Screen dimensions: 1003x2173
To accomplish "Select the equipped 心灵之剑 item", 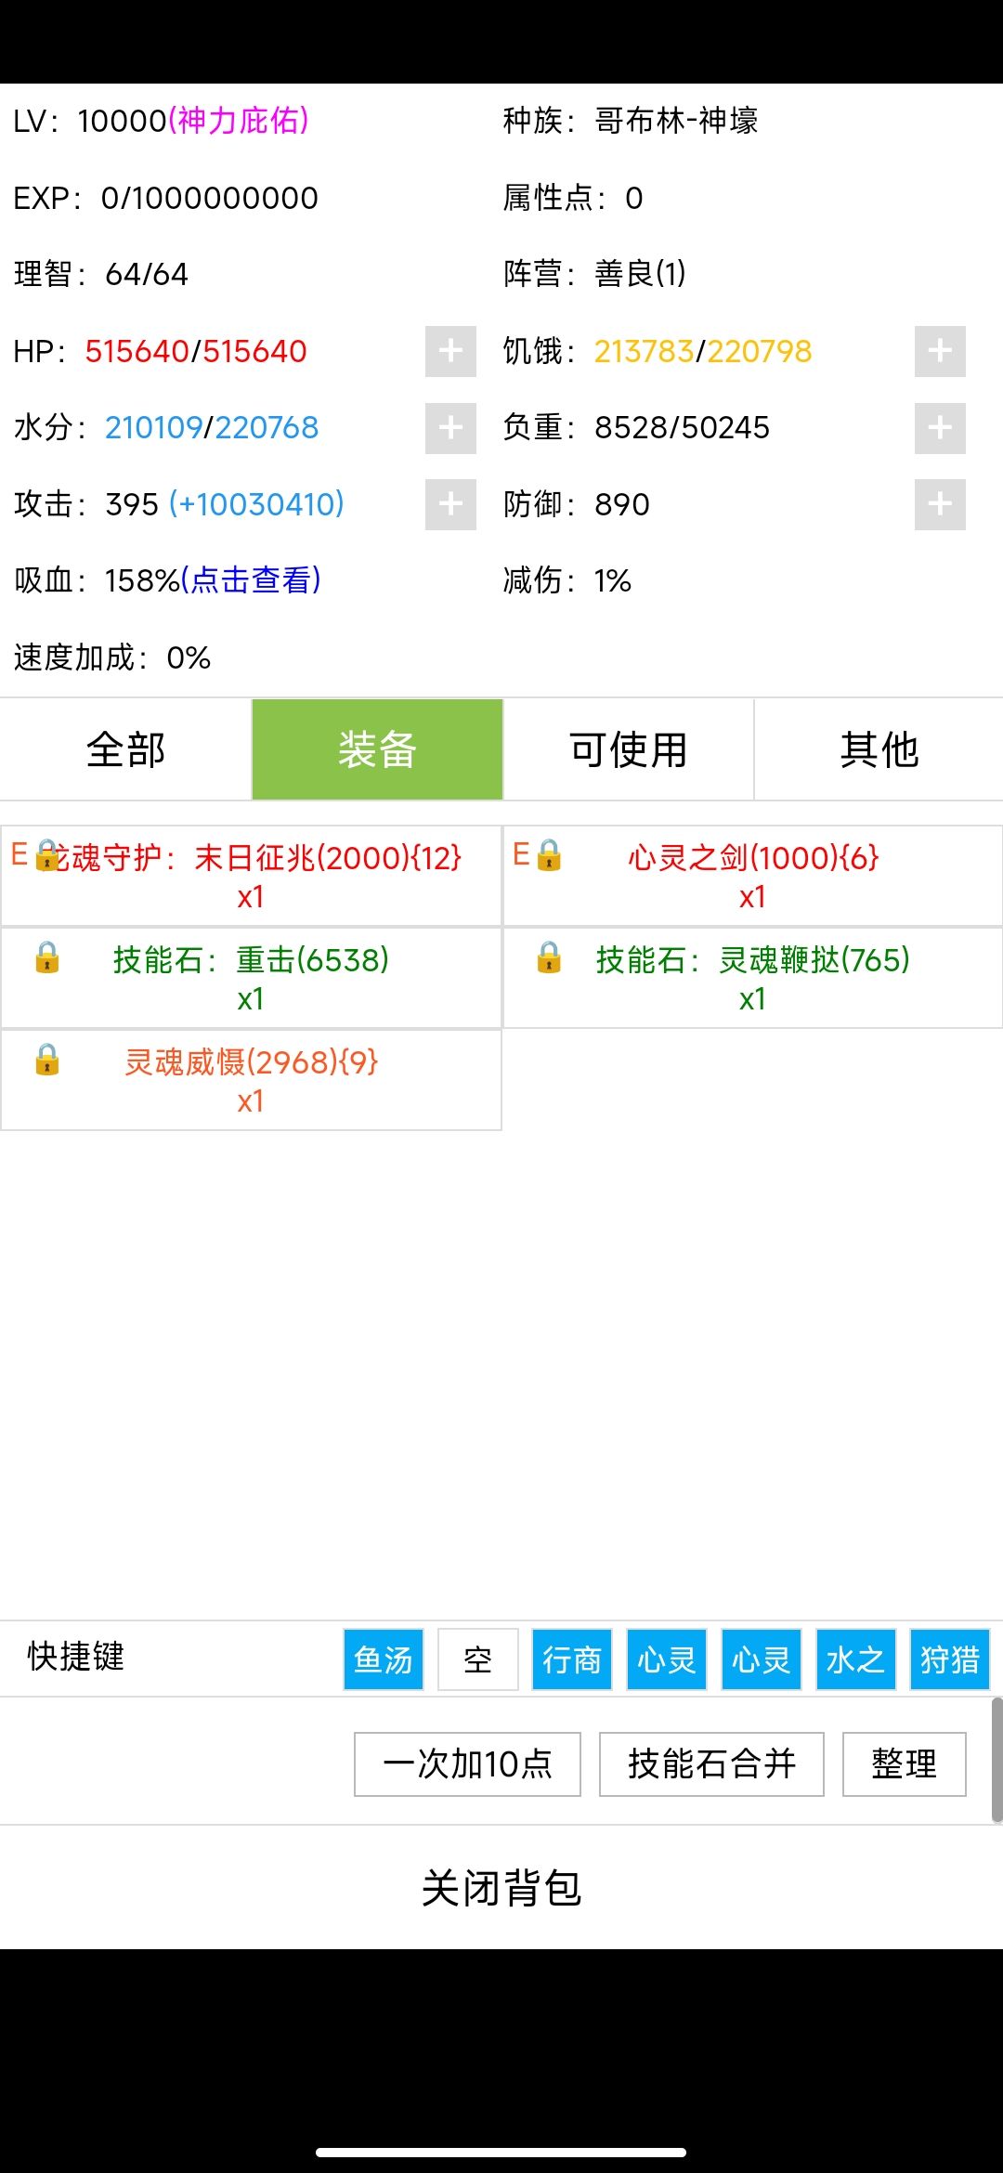I will point(752,876).
